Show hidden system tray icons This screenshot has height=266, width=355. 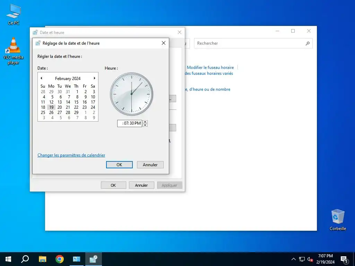tap(293, 259)
